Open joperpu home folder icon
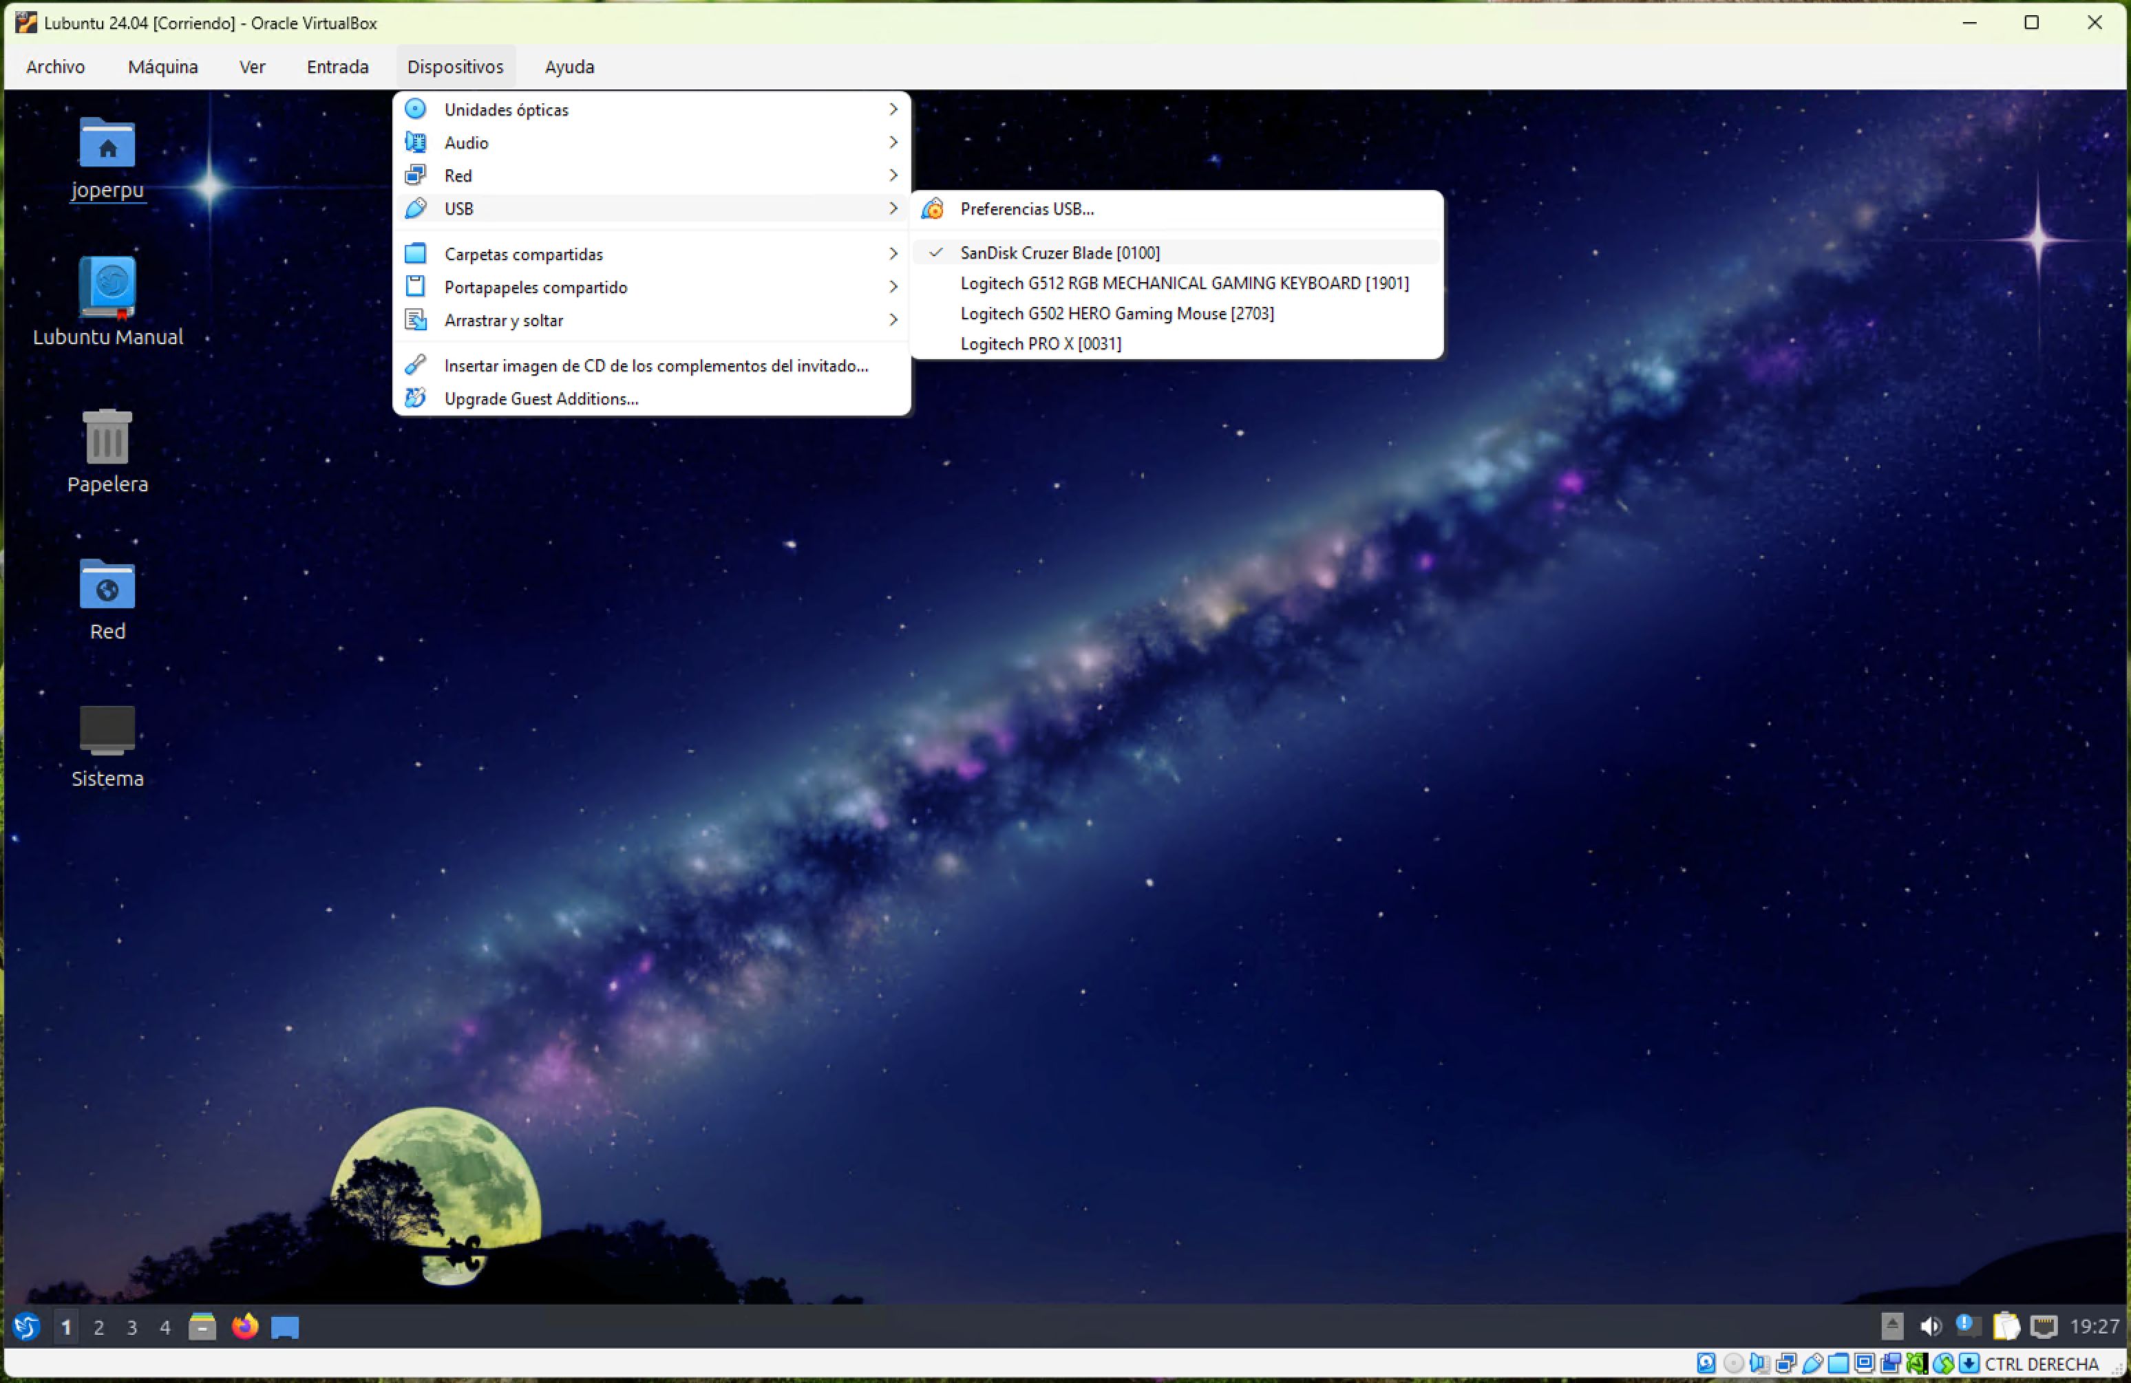This screenshot has width=2131, height=1383. 107,158
